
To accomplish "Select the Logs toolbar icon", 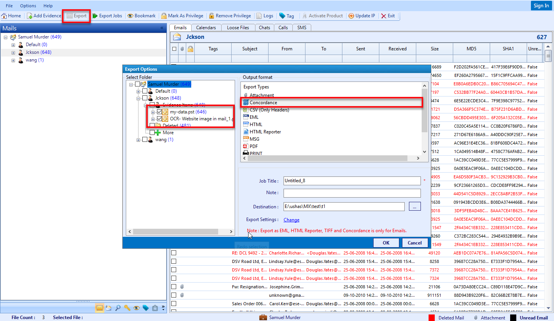I will [x=265, y=16].
